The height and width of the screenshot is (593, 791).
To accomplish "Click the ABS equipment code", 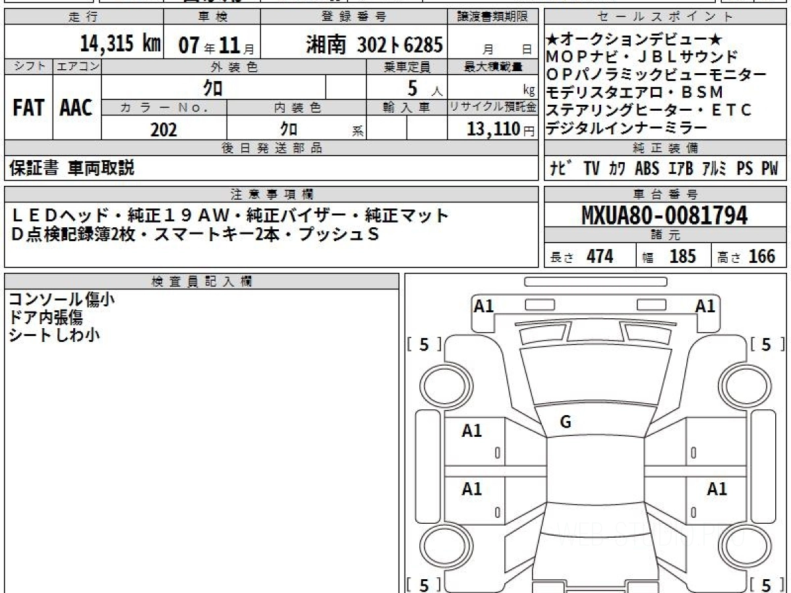I will pyautogui.click(x=647, y=169).
